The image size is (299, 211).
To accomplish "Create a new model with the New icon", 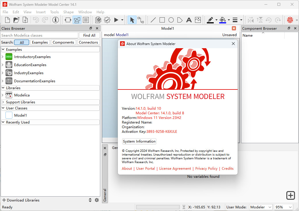I will [7, 20].
